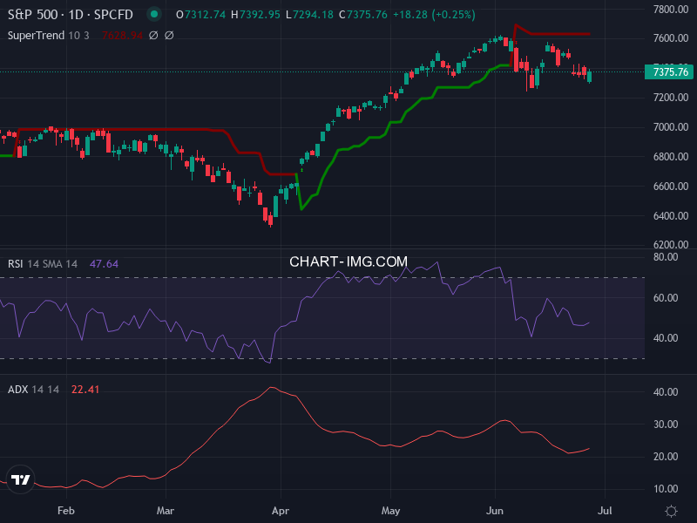
Task: Click the 6600.00 price axis label
Action: tap(671, 187)
